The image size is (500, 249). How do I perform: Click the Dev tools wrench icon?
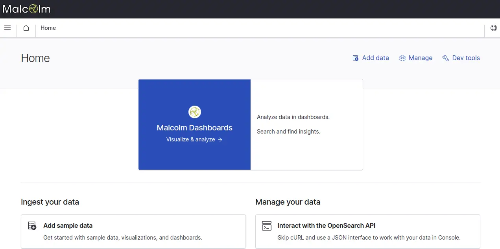(x=445, y=58)
